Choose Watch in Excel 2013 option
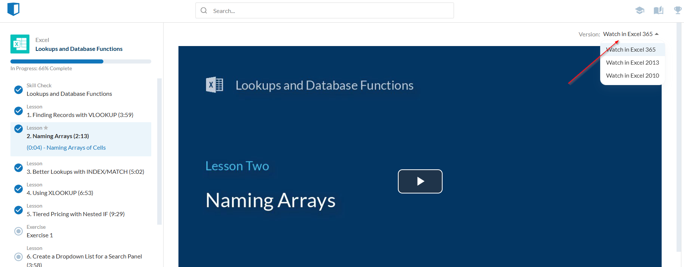 632,63
